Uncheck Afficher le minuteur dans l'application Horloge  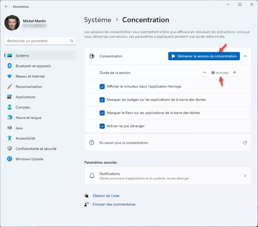(102, 86)
